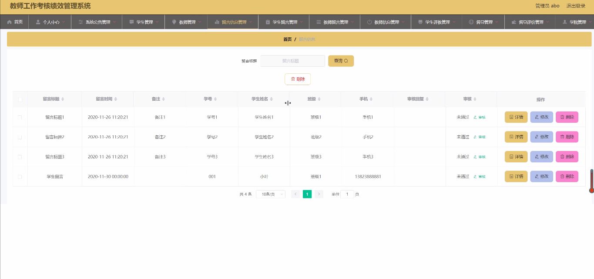
Task: Tick the checkbox for the 学生留言 row
Action: 20,177
